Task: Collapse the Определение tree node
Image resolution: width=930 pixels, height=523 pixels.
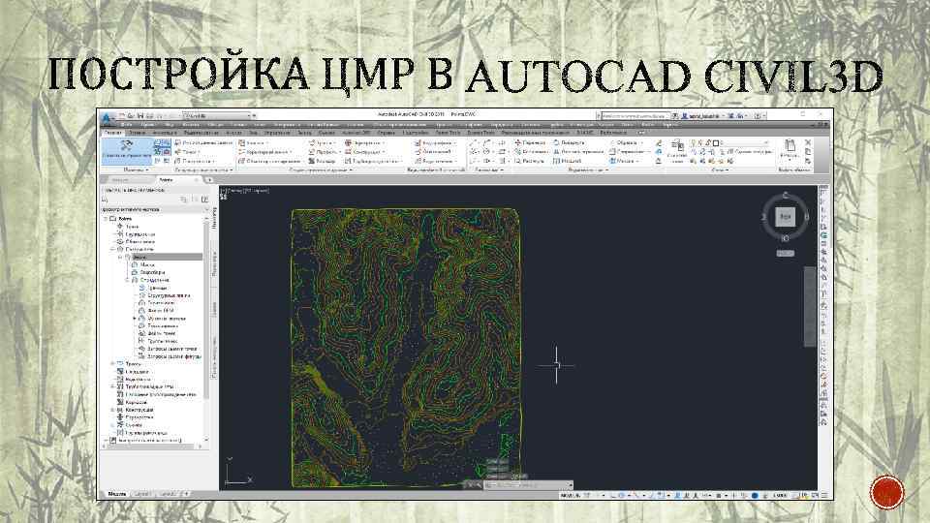Action: point(126,280)
